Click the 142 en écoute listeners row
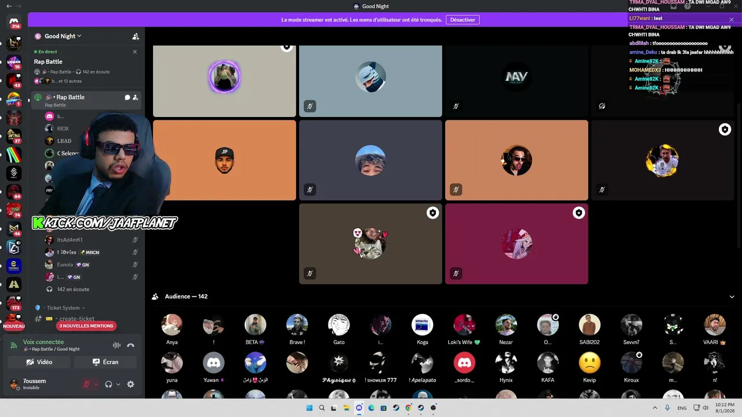The image size is (742, 417). point(72,289)
